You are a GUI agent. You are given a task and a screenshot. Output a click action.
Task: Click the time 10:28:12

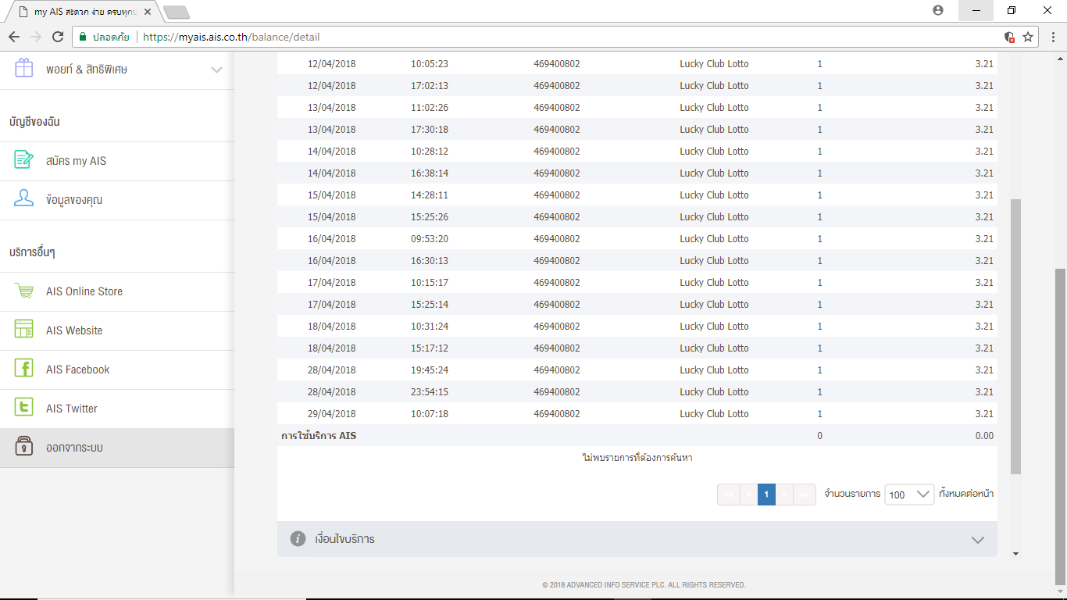[430, 151]
